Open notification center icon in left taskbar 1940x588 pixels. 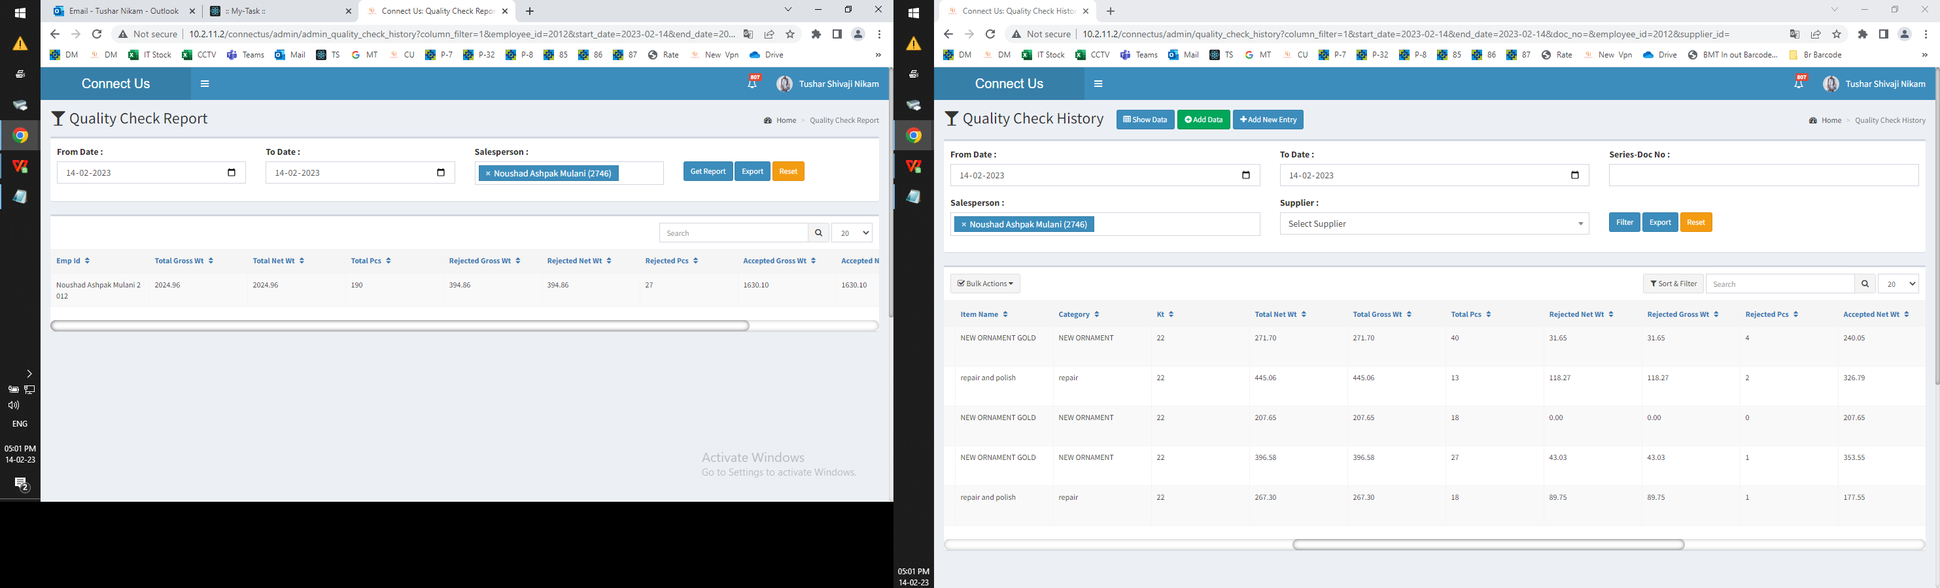coord(22,484)
